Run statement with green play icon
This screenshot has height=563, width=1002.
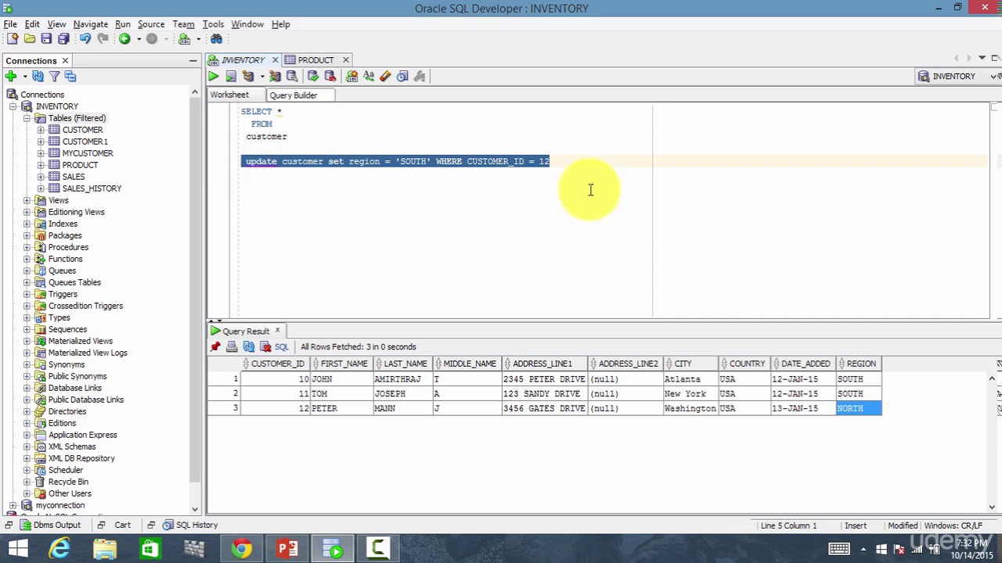(x=213, y=76)
